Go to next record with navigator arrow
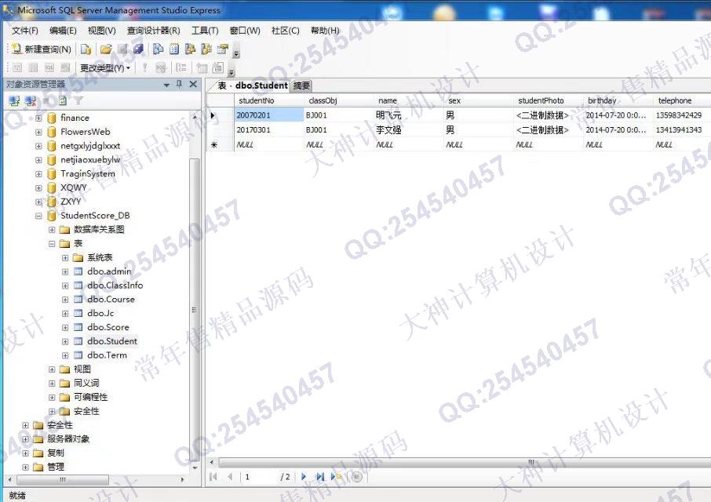This screenshot has height=502, width=711. 304,477
